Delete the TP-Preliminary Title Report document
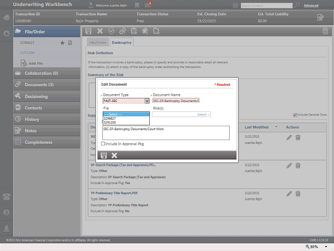The height and width of the screenshot is (251, 334). [298, 193]
